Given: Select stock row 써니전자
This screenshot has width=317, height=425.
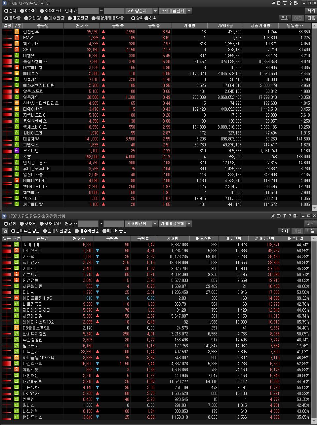Looking at the screenshot, I should 156,262.
